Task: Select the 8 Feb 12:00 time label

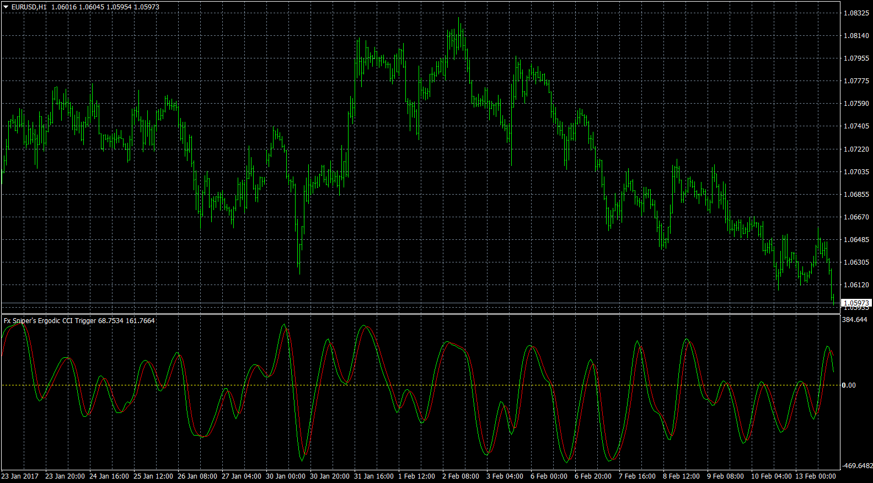Action: tap(681, 476)
